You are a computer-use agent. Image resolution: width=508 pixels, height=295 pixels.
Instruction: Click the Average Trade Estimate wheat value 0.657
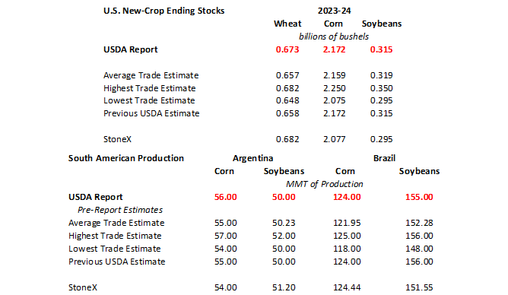(287, 75)
